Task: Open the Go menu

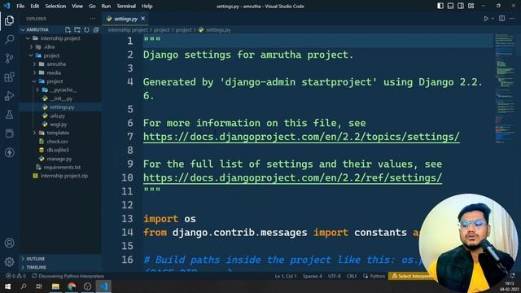Action: [92, 6]
